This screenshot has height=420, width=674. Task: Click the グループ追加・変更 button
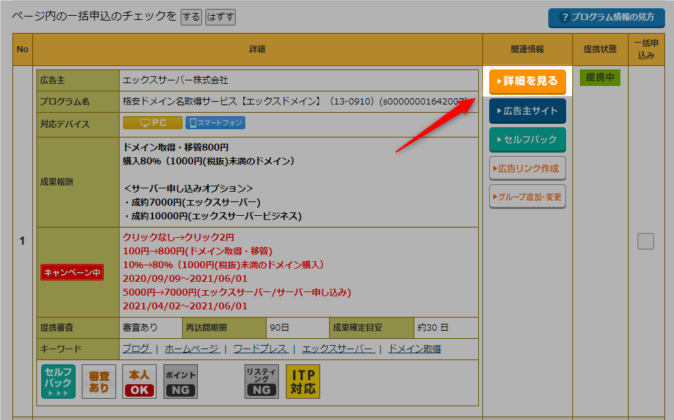[528, 197]
